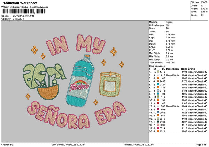
Task: Select the dark green swatch at stop 17
Action: point(158,122)
